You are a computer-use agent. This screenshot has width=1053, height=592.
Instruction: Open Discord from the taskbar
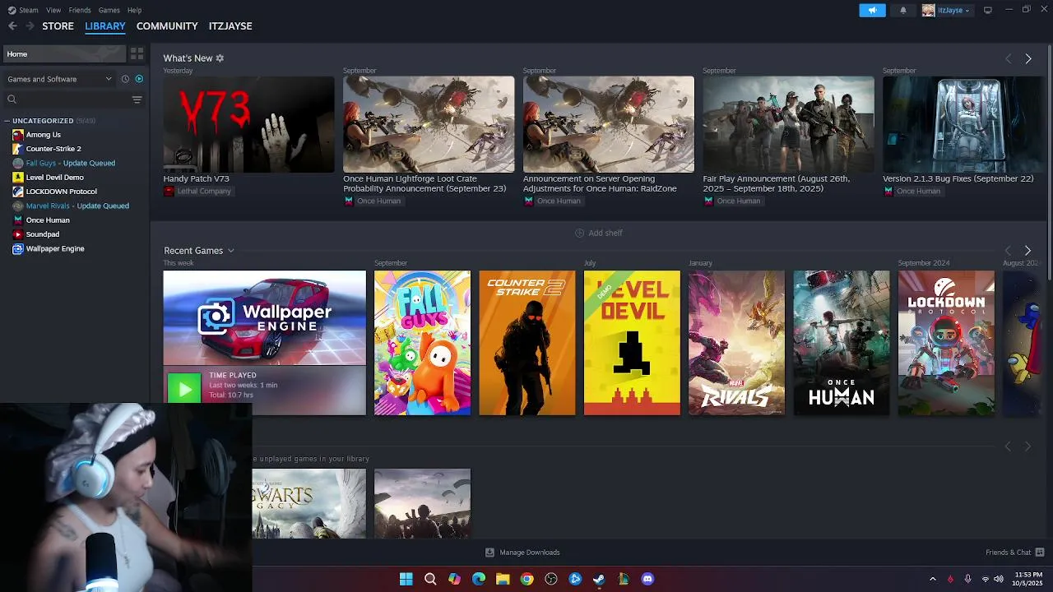point(647,579)
